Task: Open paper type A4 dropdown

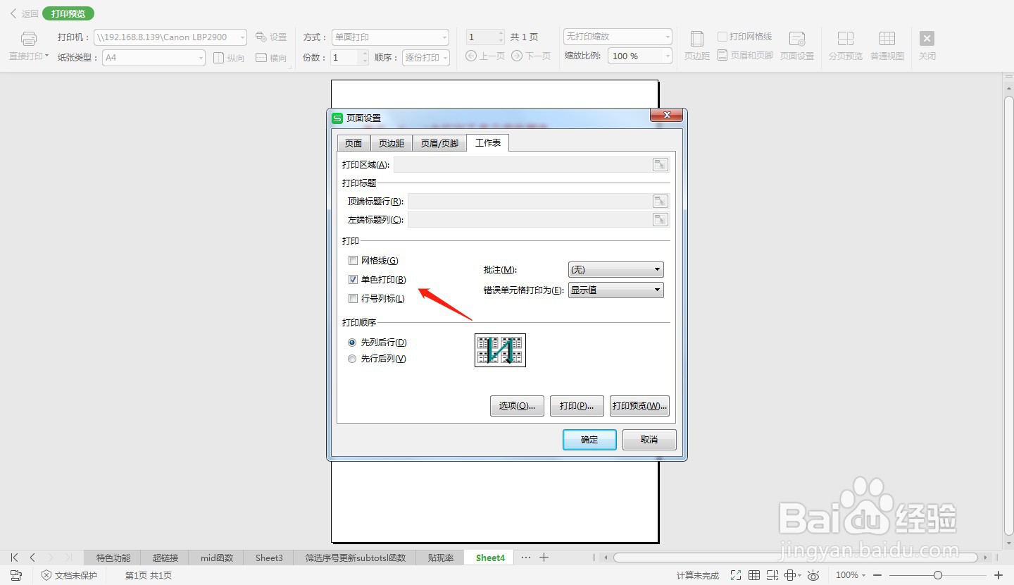Action: pos(154,58)
